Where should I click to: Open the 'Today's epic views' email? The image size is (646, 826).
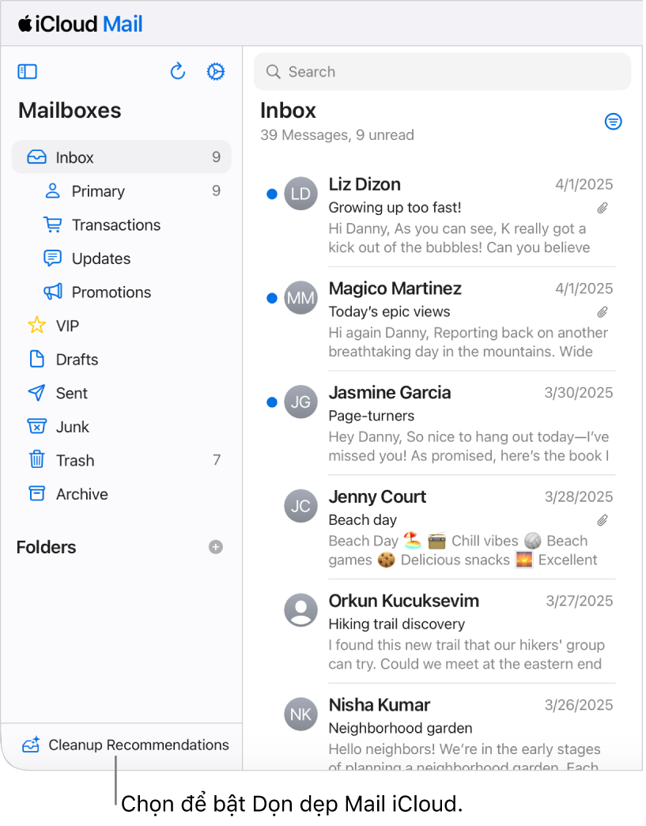(441, 320)
